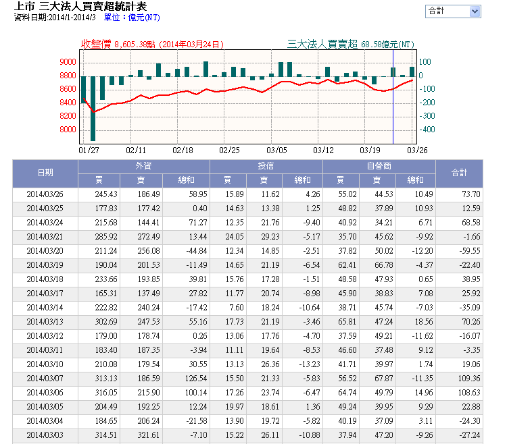This screenshot has height=444, width=507.
Task: Click the 收盤價 8,605.38點 chart legend
Action: point(152,45)
